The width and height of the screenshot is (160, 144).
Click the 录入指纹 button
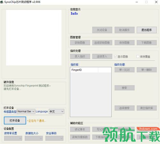[80, 56]
